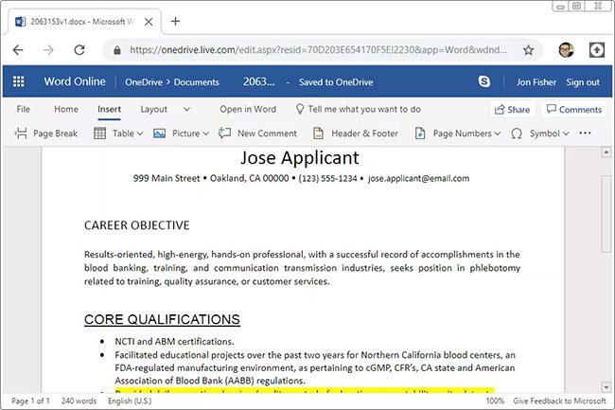Click the upload arrow extension icon
Screen dimensions: 615x410
[597, 50]
